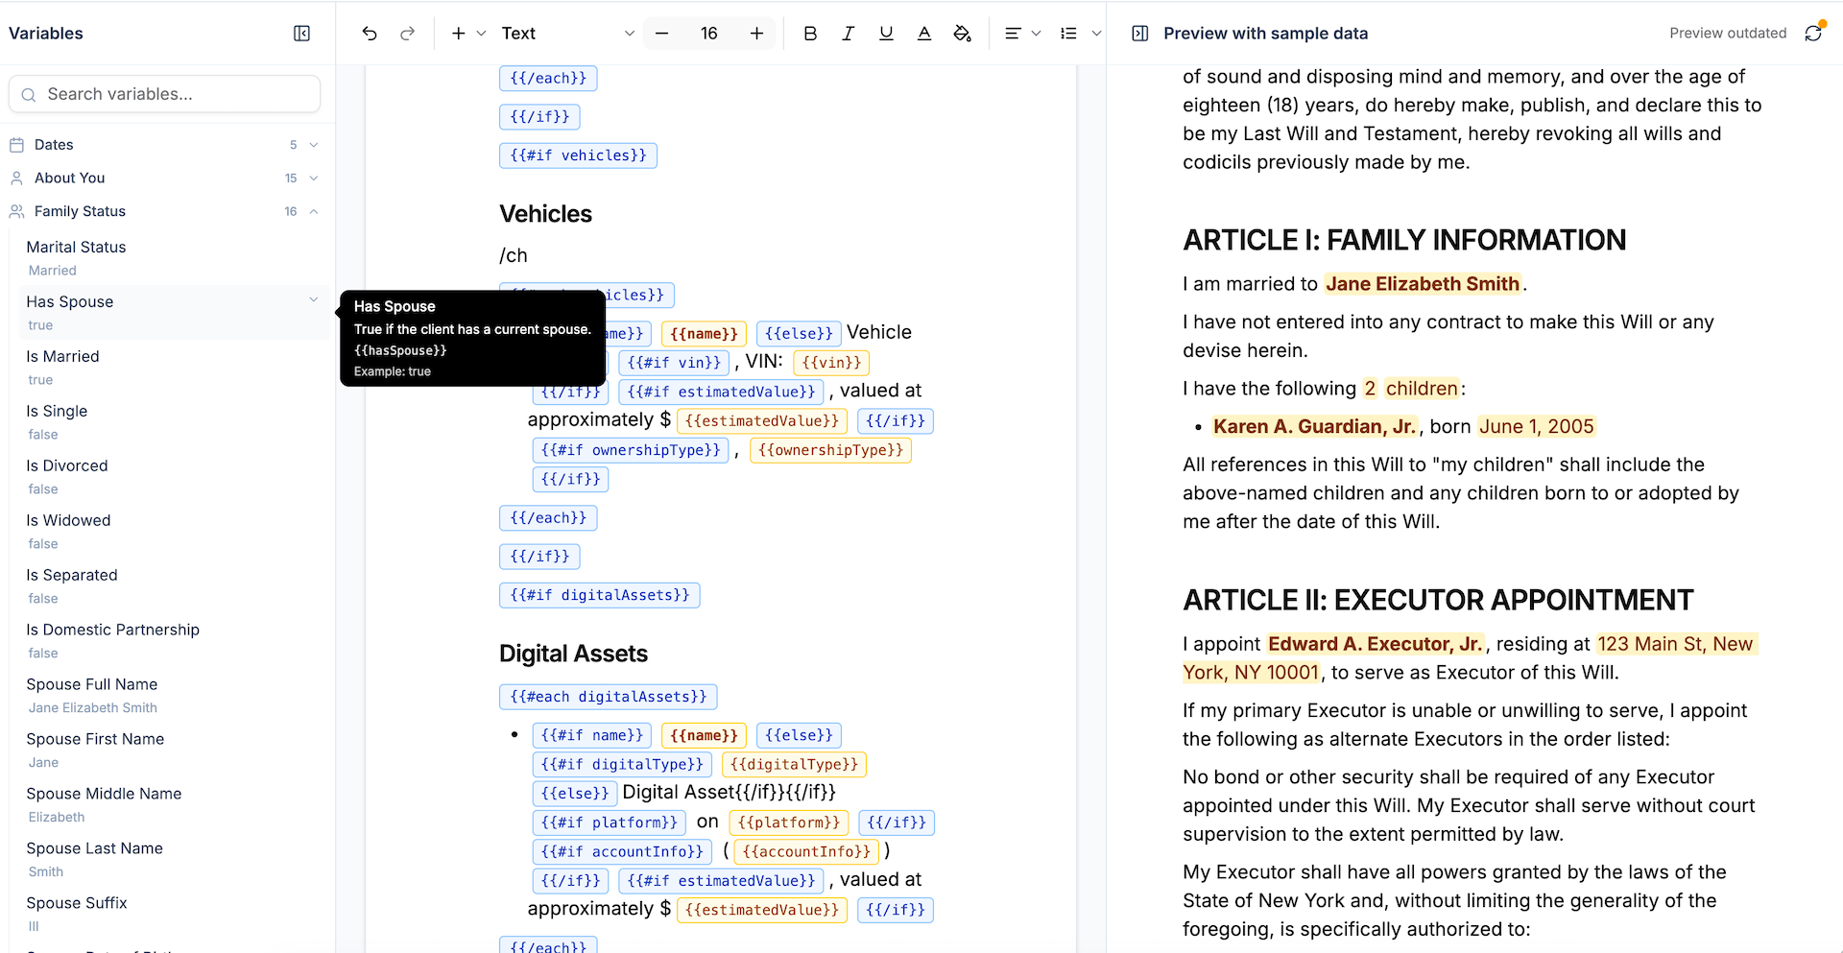
Task: Apply underline formatting
Action: click(x=885, y=33)
